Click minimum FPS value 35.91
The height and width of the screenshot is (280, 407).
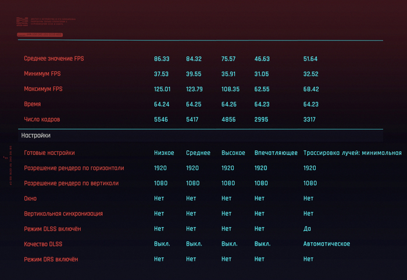tap(228, 74)
